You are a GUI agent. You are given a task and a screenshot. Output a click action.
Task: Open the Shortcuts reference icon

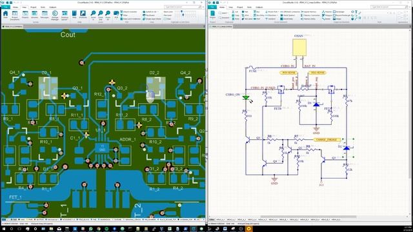click(83, 15)
